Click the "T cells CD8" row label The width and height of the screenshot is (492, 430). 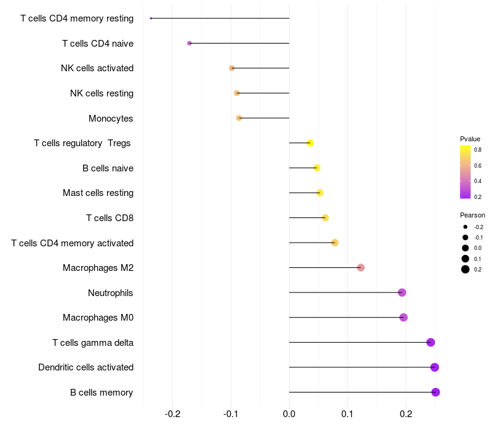coord(109,218)
